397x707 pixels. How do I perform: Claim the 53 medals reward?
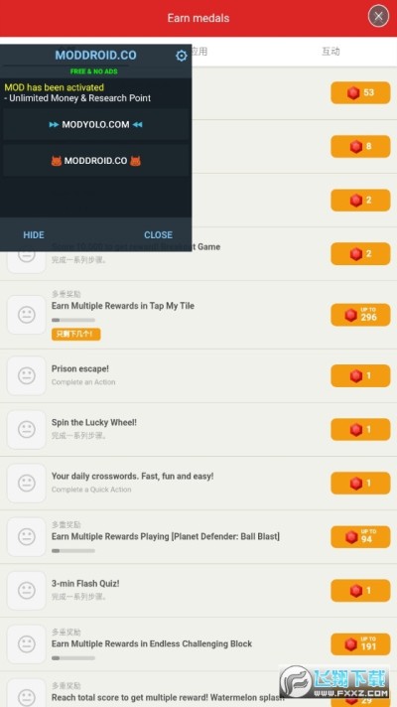[360, 93]
